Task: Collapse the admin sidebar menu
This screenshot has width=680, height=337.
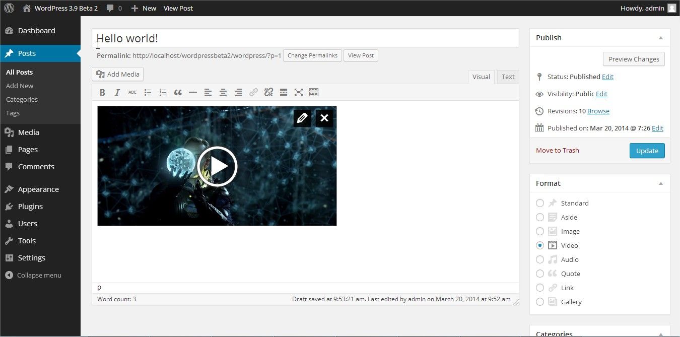Action: pyautogui.click(x=33, y=275)
